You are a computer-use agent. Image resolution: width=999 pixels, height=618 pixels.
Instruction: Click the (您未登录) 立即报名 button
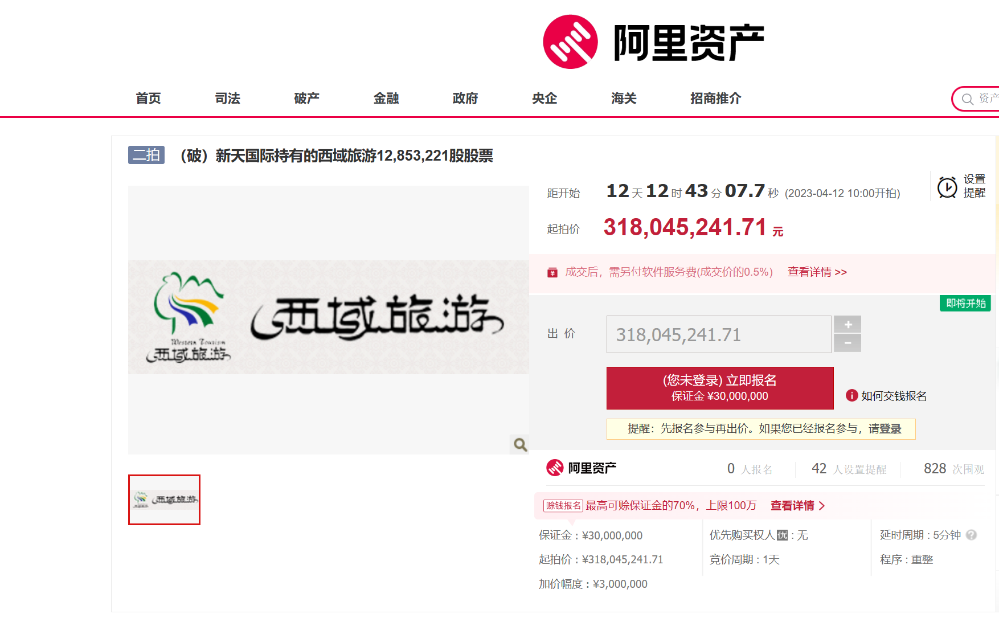[x=719, y=388]
